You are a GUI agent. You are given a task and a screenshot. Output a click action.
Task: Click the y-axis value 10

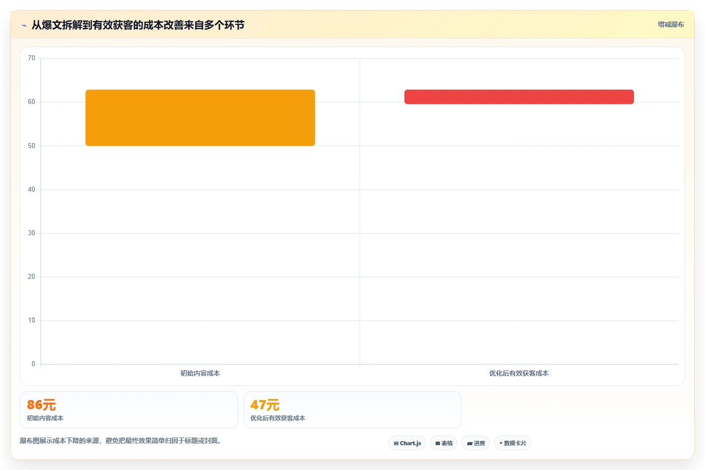[x=31, y=320]
